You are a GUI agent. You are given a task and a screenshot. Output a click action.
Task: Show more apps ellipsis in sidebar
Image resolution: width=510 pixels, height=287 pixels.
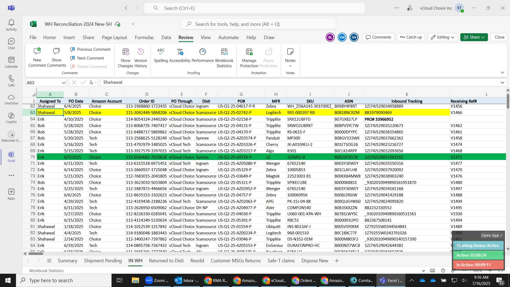[x=11, y=175]
